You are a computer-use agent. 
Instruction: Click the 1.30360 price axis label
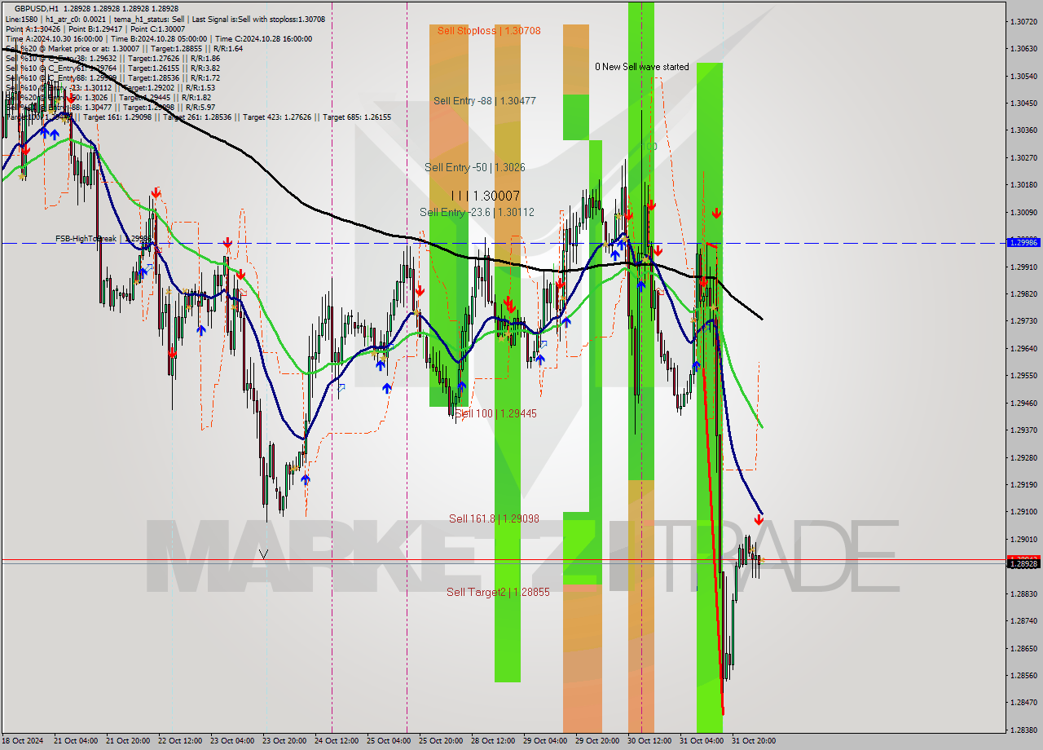(1023, 130)
